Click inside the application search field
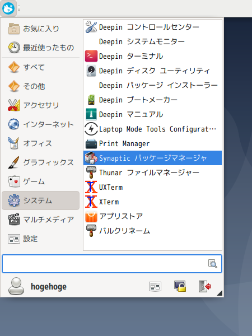This screenshot has width=252, height=336. [112, 264]
